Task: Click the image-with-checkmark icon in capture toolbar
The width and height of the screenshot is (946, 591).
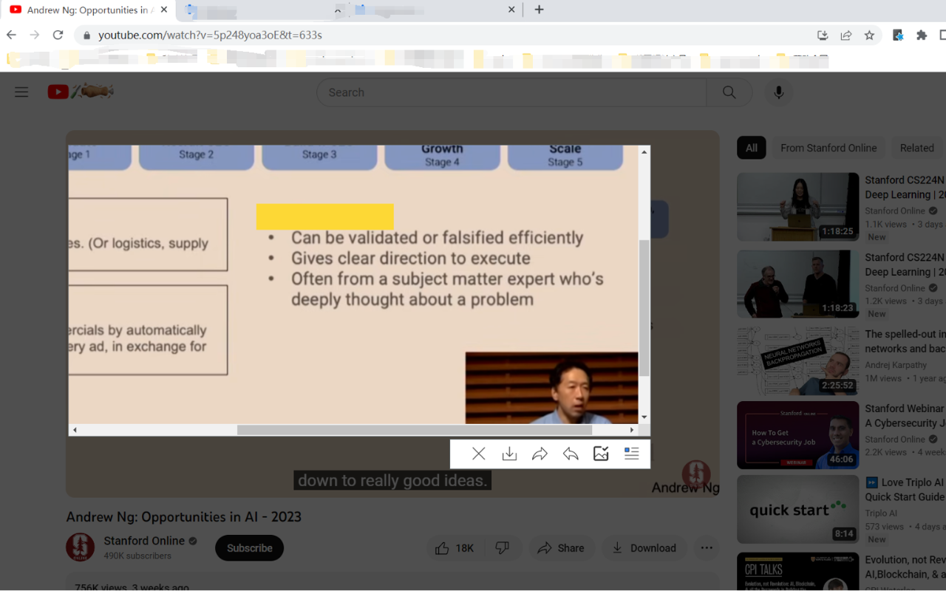Action: [x=601, y=454]
